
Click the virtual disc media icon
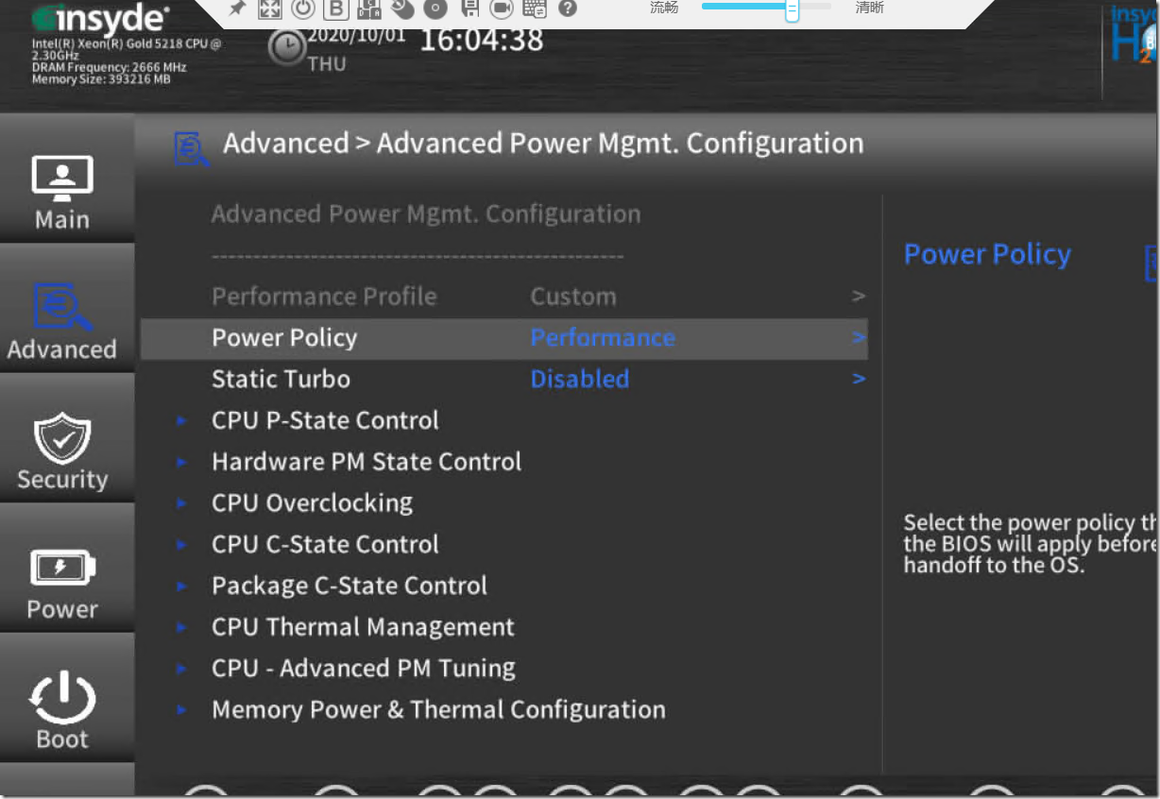click(435, 9)
